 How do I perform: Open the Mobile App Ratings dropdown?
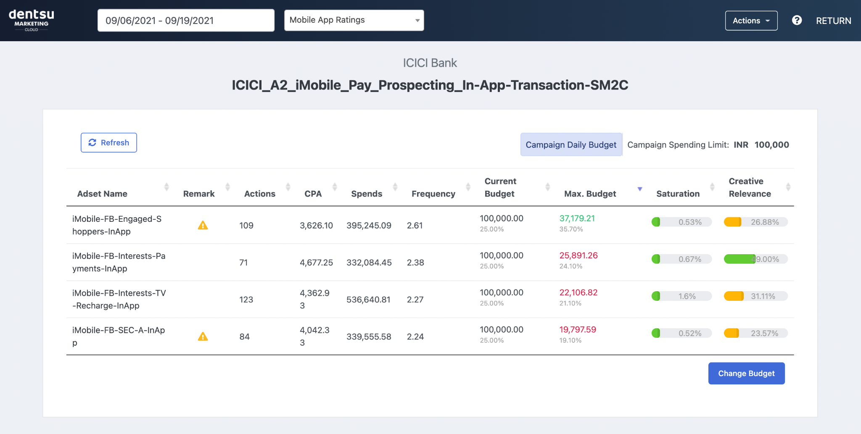click(x=354, y=20)
